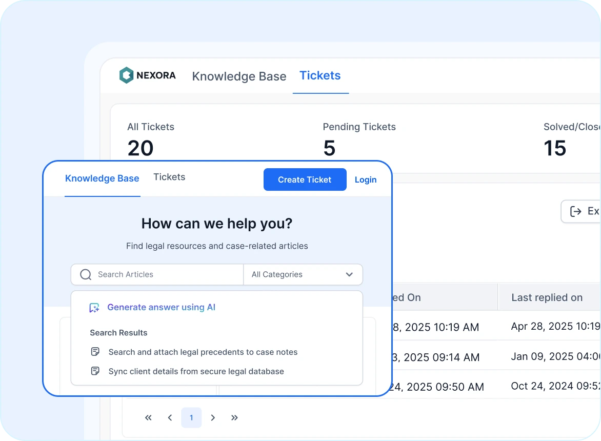Jump to first page using double-left pagination arrow

pyautogui.click(x=148, y=417)
